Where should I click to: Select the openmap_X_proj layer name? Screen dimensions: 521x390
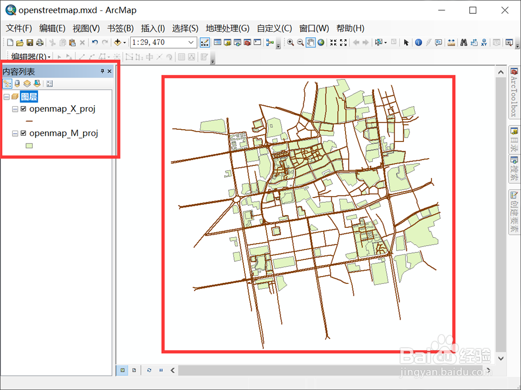pyautogui.click(x=62, y=109)
